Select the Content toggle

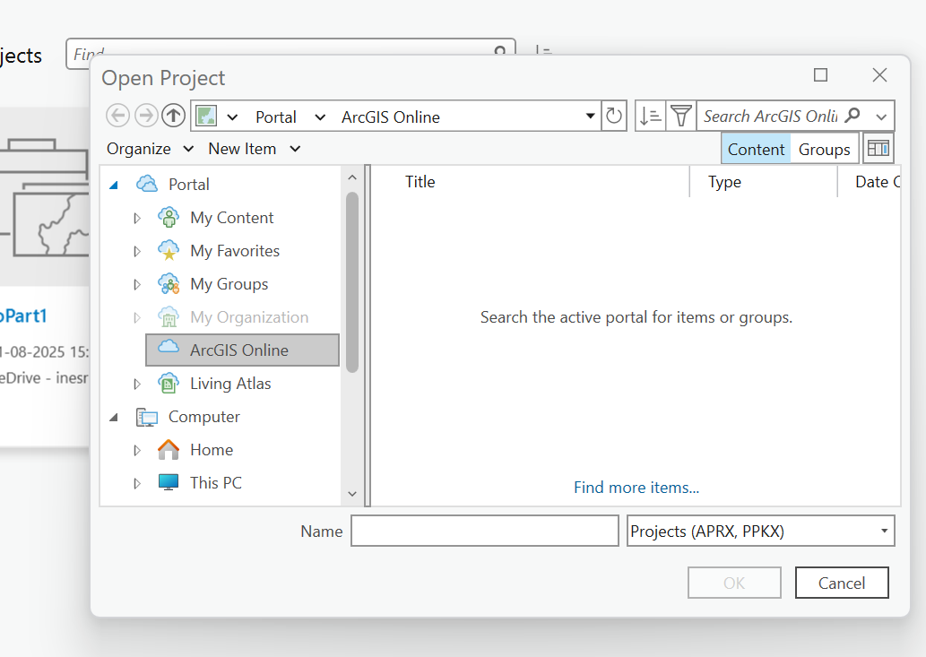[x=756, y=149]
